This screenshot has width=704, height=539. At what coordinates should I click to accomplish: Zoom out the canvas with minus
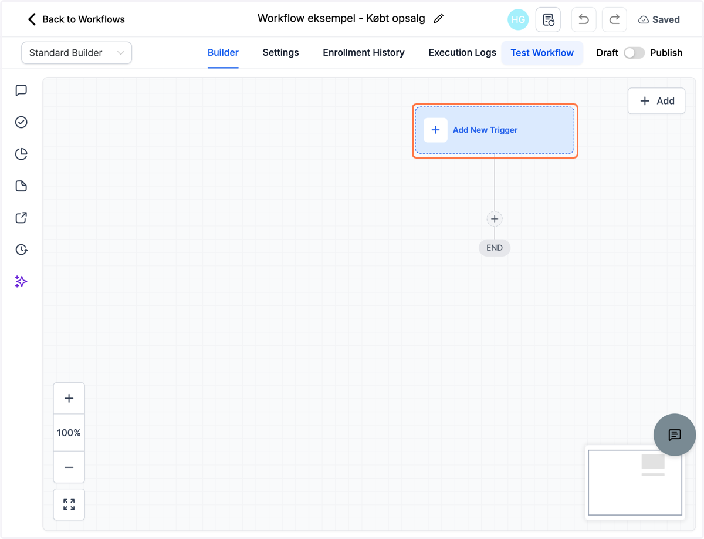[69, 467]
